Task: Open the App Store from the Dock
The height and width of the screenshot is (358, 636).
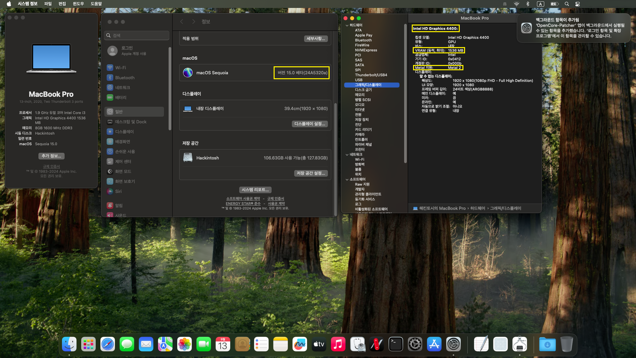Action: coord(434,344)
